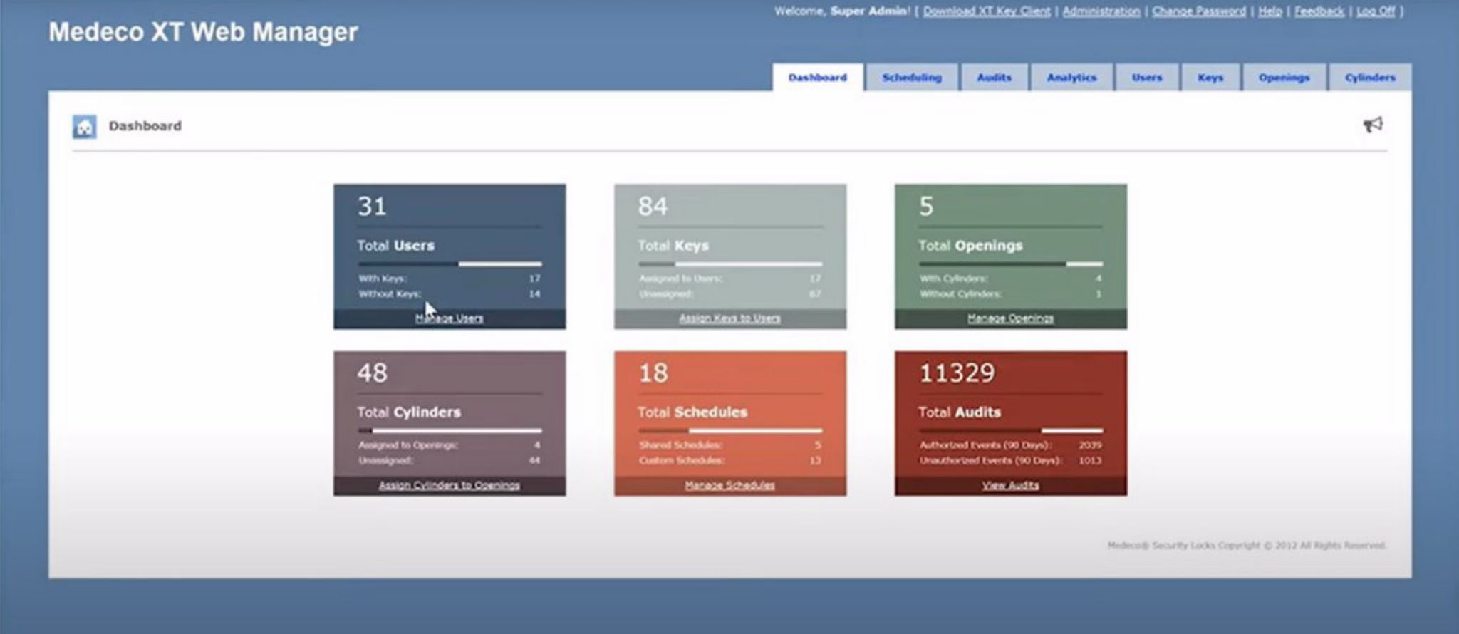Click the megaphone announcements icon

click(1373, 125)
